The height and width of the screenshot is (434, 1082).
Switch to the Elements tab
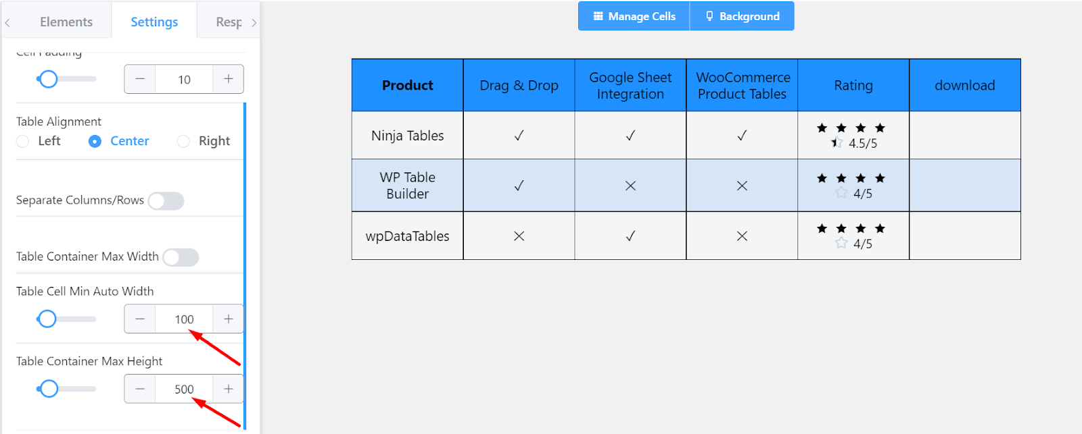pyautogui.click(x=66, y=22)
